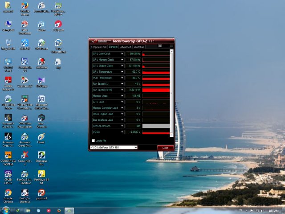Launch the Telegram desktop icon
This screenshot has width=285, height=214.
[58, 24]
